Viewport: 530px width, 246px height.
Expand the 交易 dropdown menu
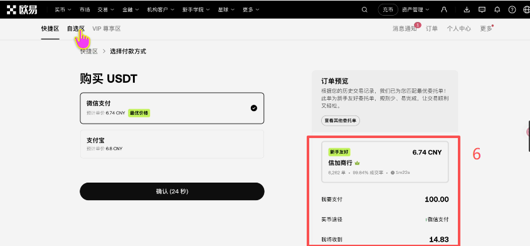(106, 10)
